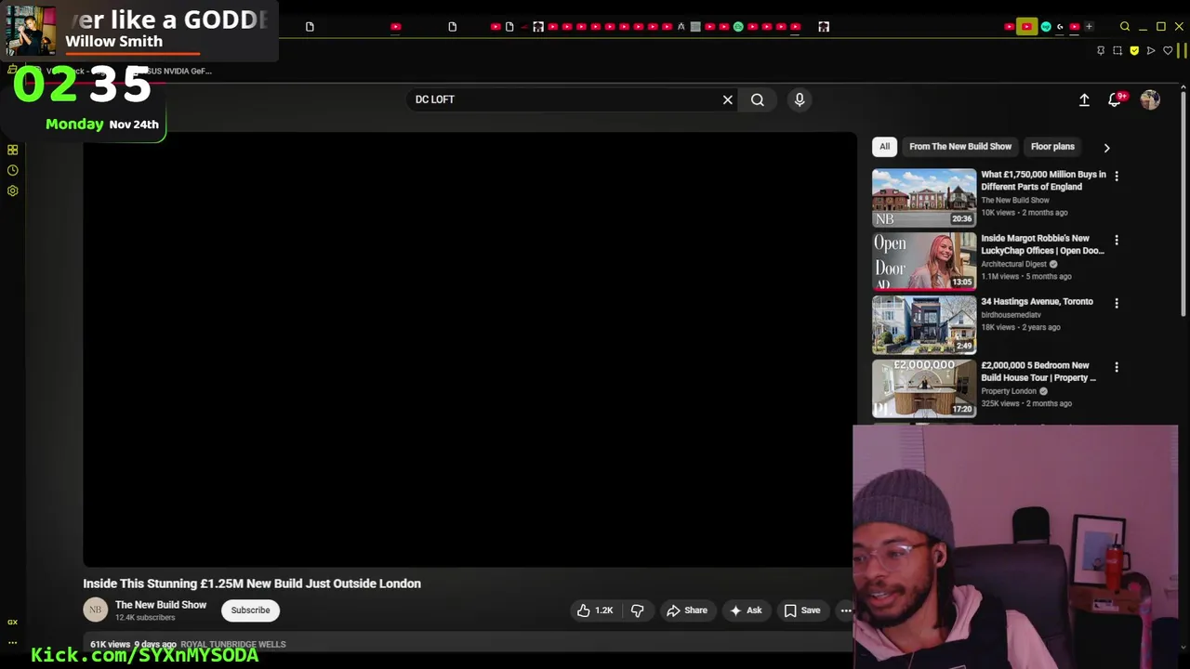Open the £1,750,000 Million Buys video thumbnail

point(924,198)
